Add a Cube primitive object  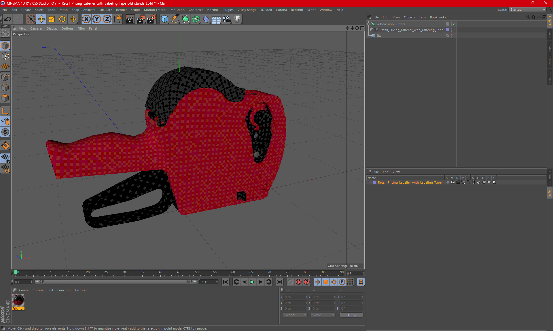[164, 19]
